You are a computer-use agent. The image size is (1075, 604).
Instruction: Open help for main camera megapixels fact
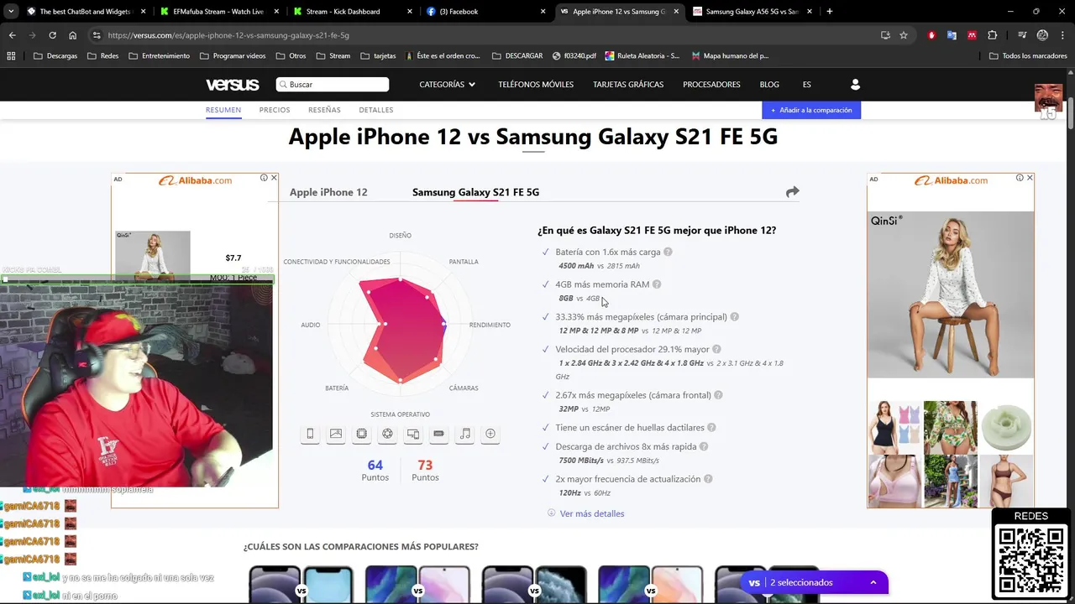click(x=734, y=317)
